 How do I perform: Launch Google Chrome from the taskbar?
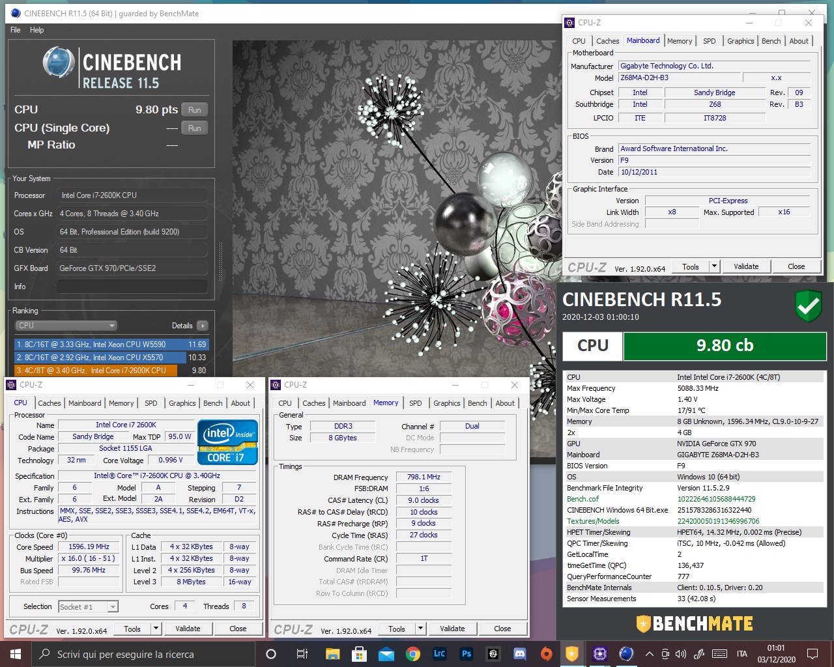coord(412,654)
